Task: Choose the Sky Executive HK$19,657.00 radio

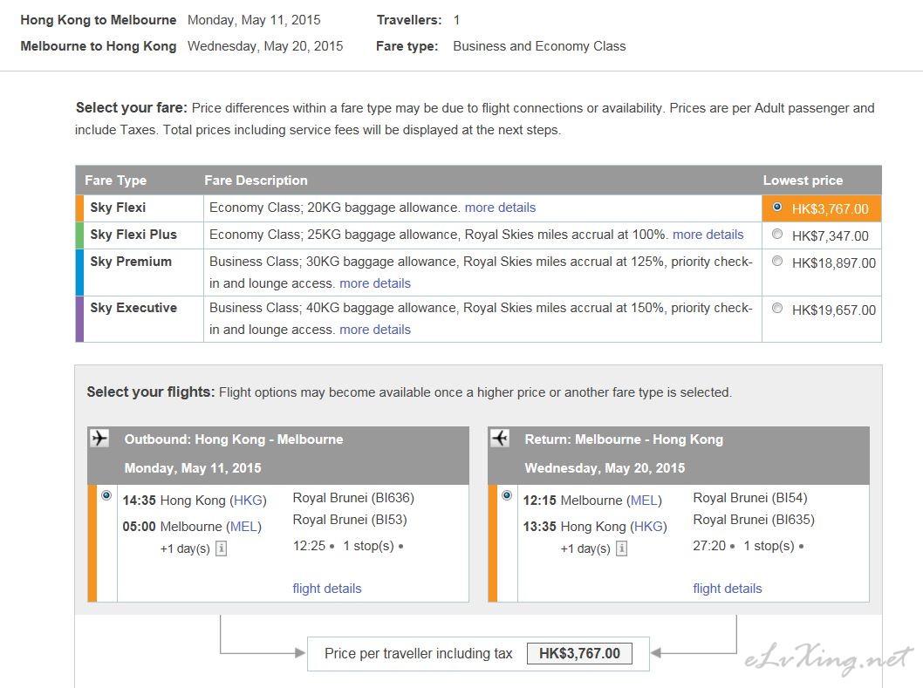Action: [x=777, y=308]
